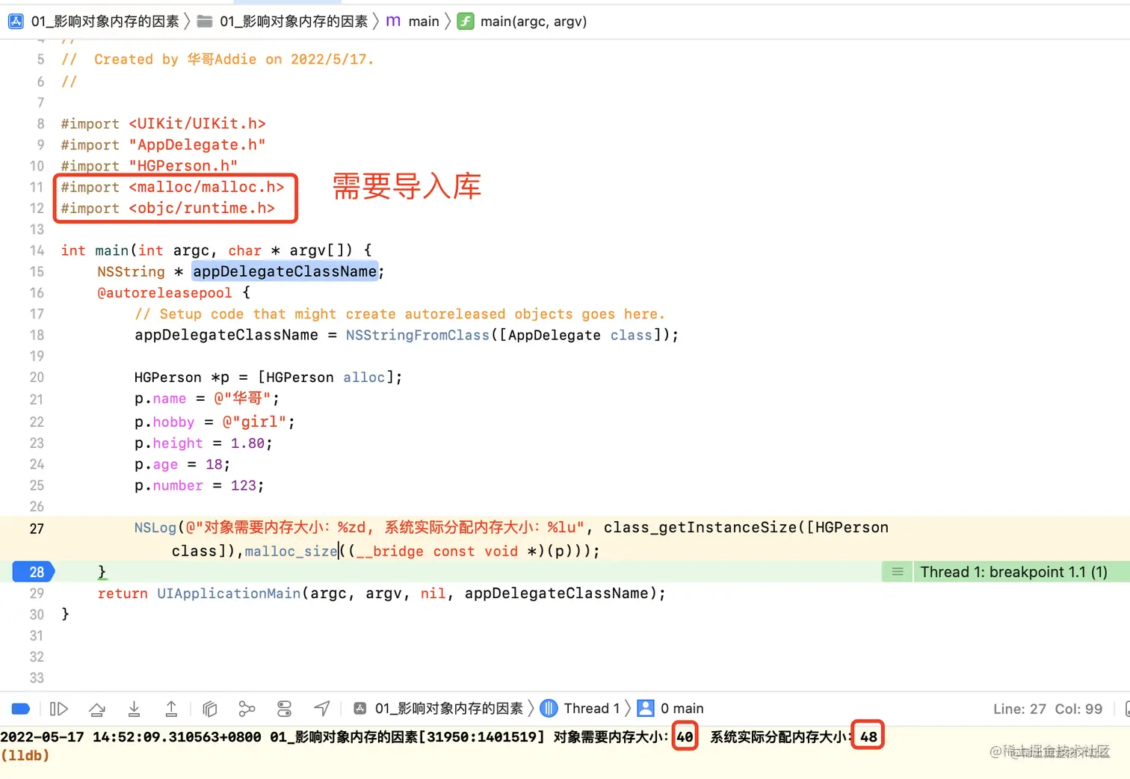
Task: Continue program execution in debug bar
Action: click(x=59, y=709)
